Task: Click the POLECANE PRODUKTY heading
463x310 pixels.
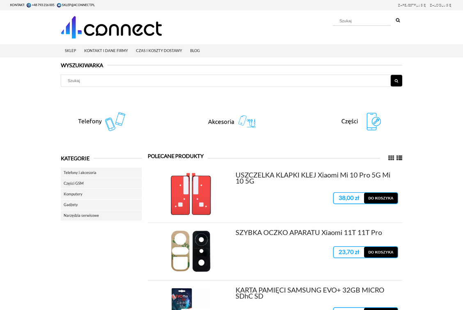Action: [176, 156]
